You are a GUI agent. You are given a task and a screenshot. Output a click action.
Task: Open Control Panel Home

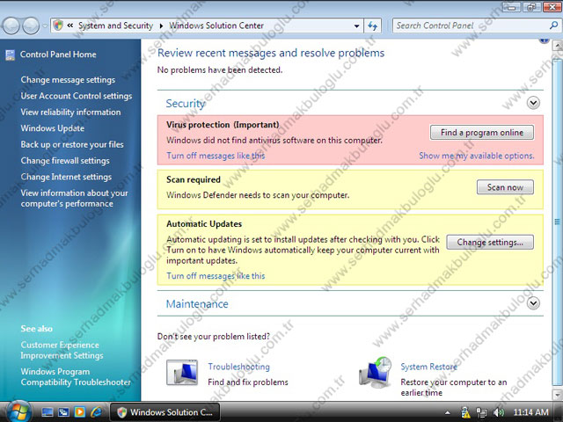tap(58, 55)
